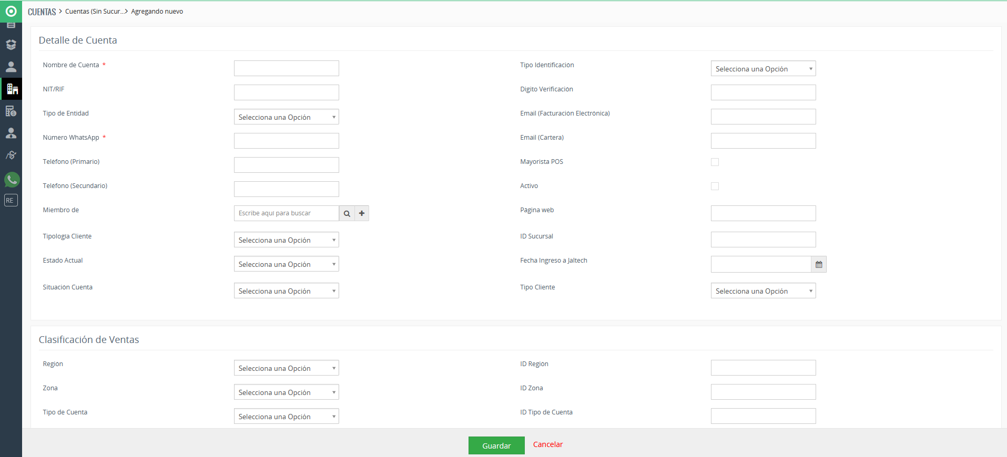Open the stacked boxes module in sidebar
1007x457 pixels.
click(11, 45)
